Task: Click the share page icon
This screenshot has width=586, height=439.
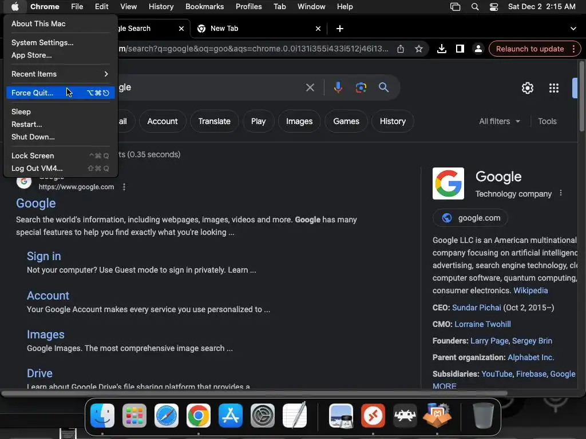Action: 400,49
